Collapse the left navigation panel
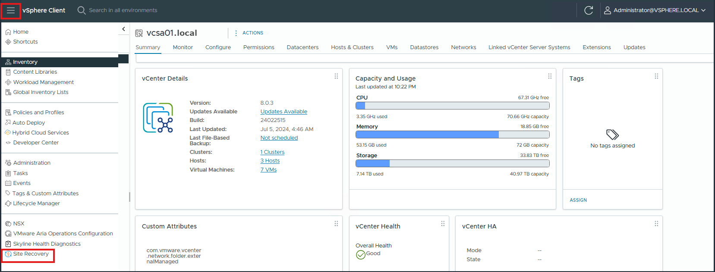The width and height of the screenshot is (715, 272). pos(123,29)
